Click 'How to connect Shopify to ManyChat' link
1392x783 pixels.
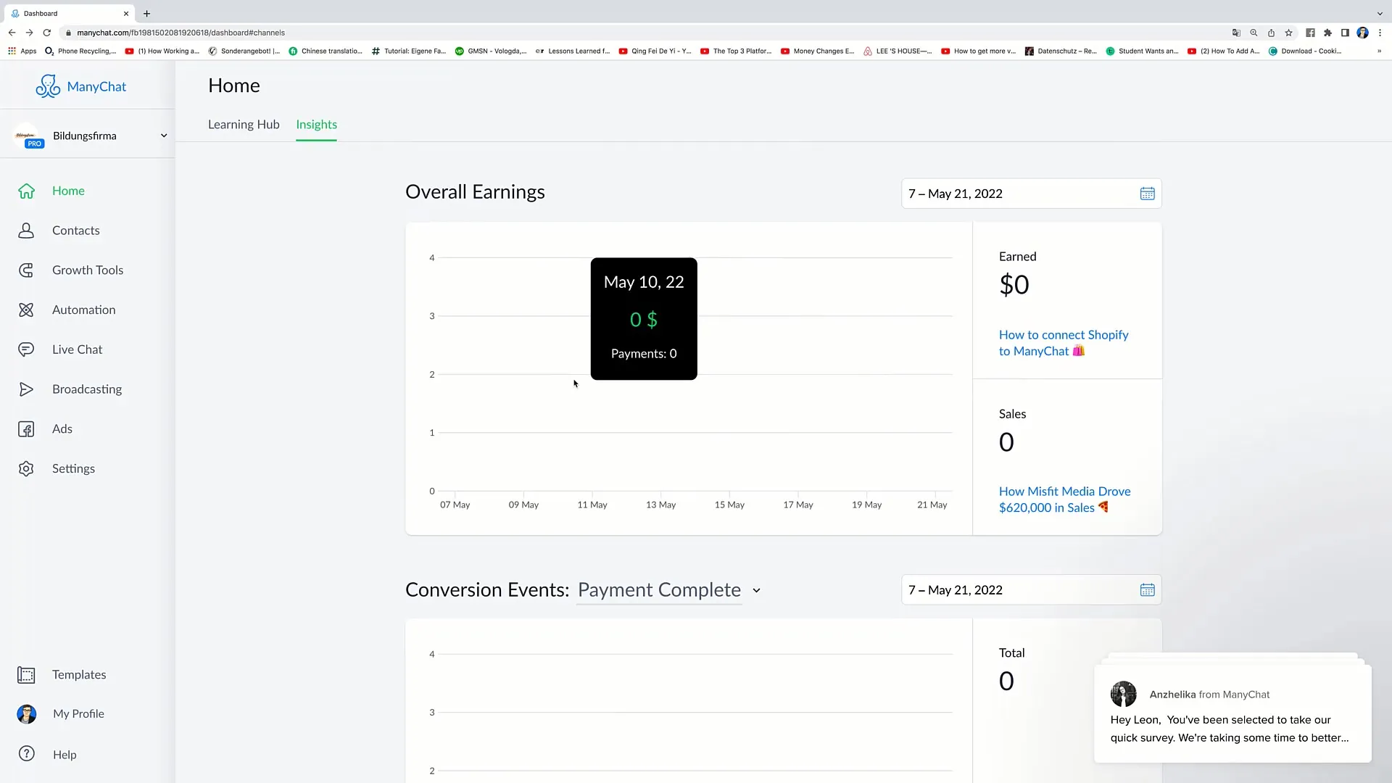click(1063, 342)
